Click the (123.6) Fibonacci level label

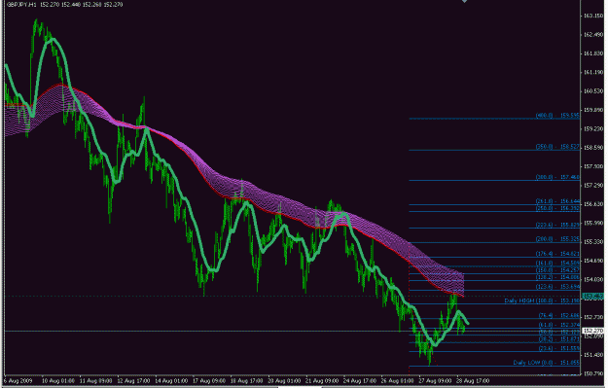[557, 287]
